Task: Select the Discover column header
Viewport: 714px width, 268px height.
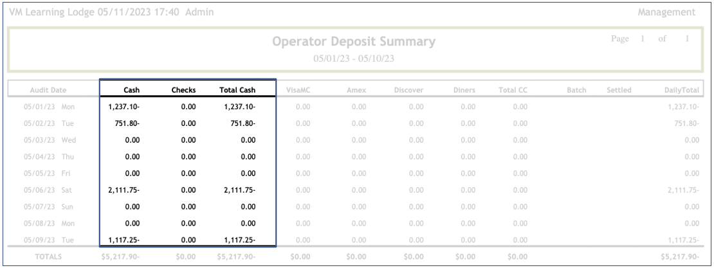Action: coord(409,91)
